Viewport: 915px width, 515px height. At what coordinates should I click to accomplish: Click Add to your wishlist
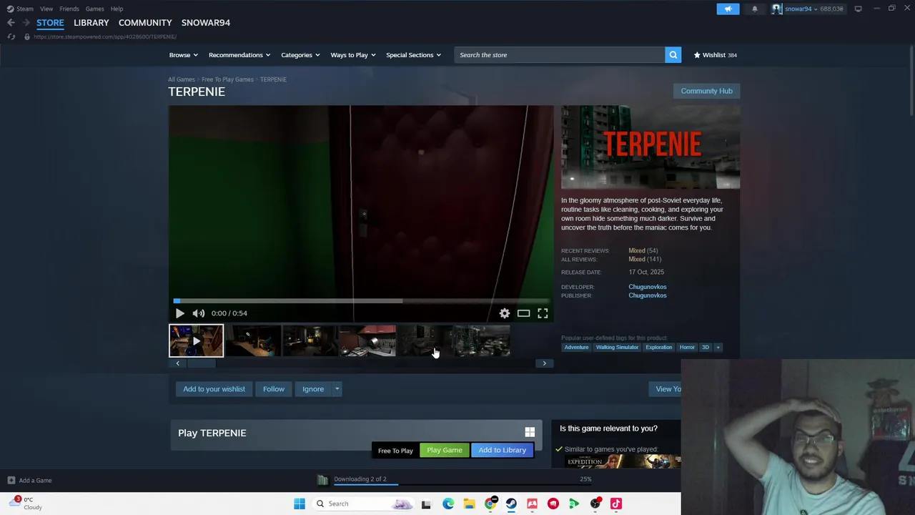coord(214,389)
